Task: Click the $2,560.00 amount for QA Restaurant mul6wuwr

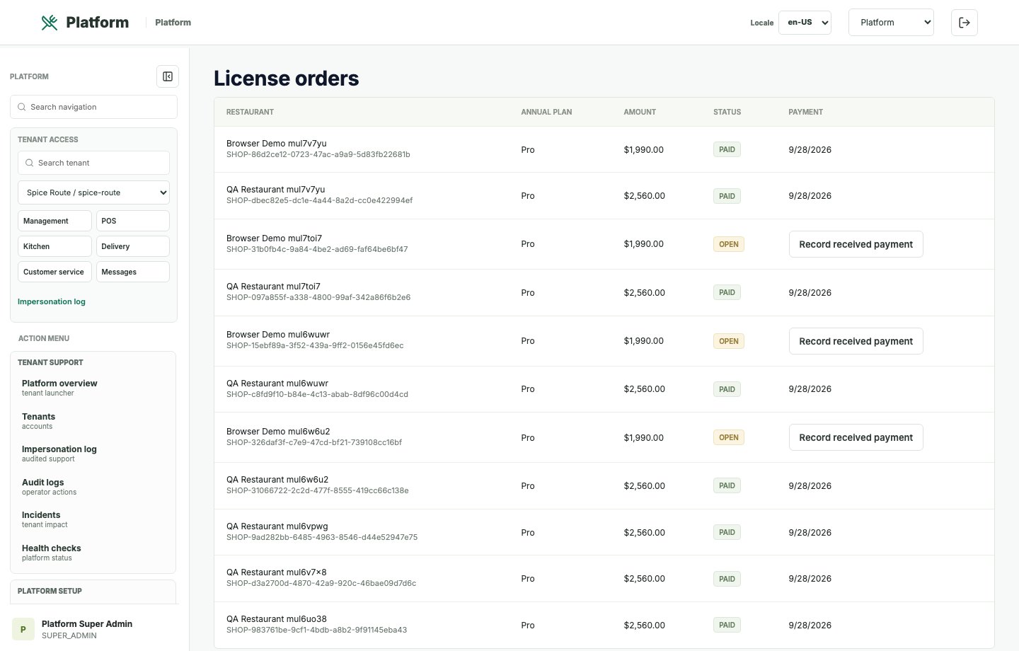Action: click(644, 389)
